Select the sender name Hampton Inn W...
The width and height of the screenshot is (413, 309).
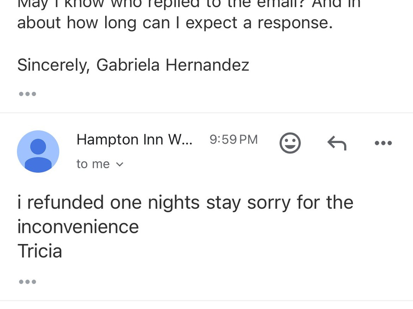click(134, 139)
